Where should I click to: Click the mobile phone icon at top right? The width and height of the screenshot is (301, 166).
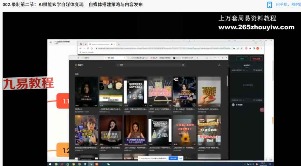(270, 5)
